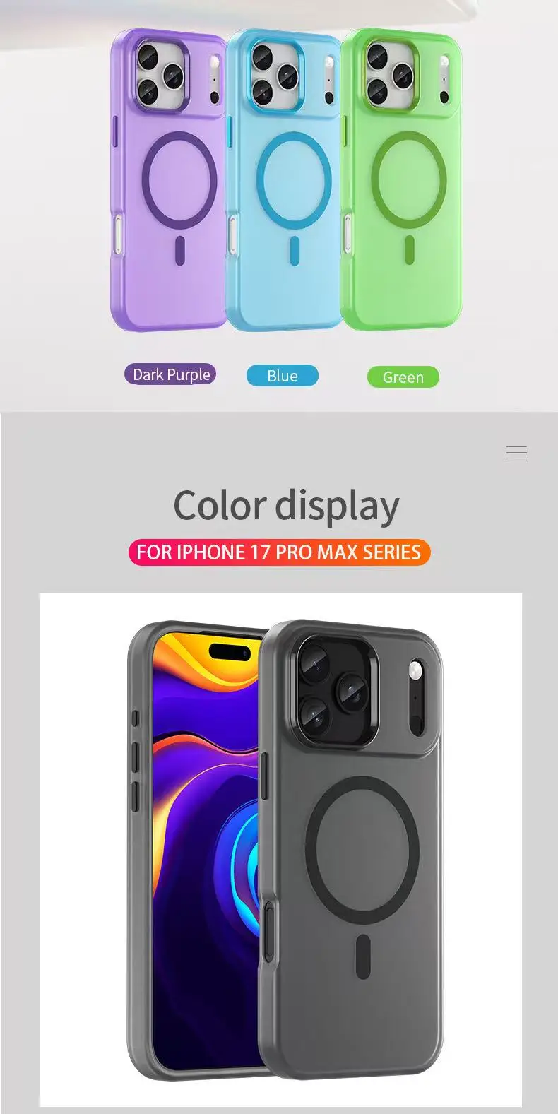Select the Green color label
Viewport: 558px width, 1114px height.
pos(403,377)
